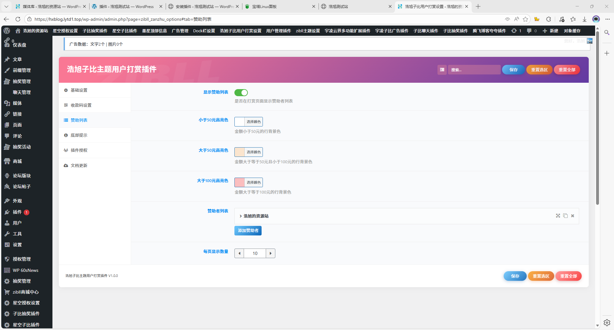This screenshot has width=614, height=330.
Task: Open browser extensions icon
Action: click(548, 19)
